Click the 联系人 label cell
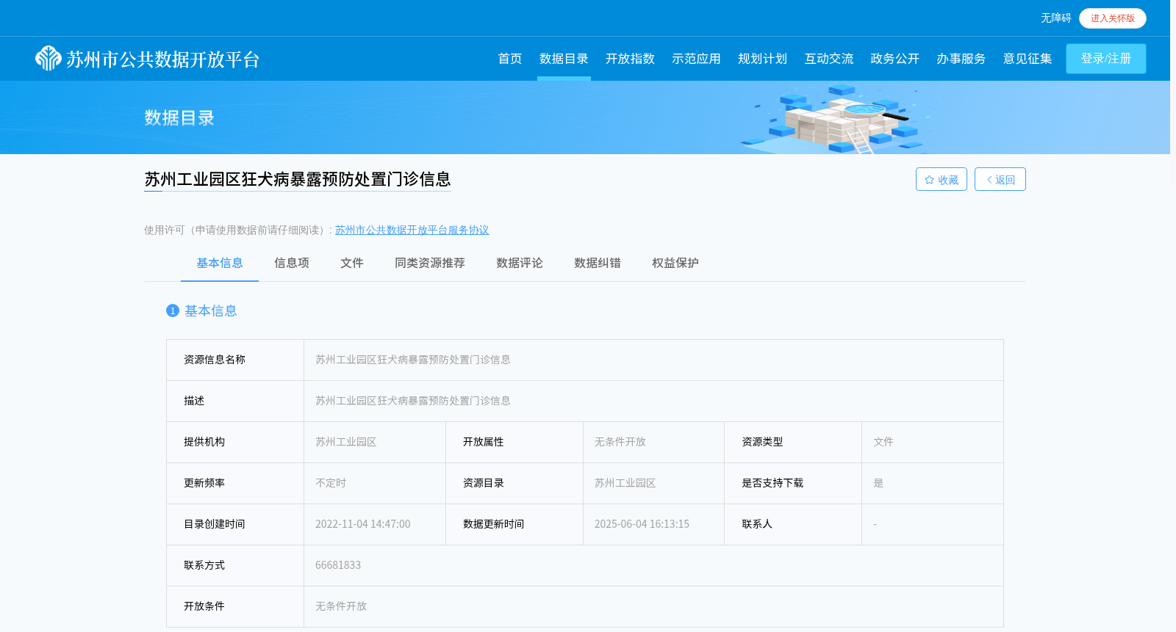This screenshot has width=1176, height=632. (x=793, y=524)
